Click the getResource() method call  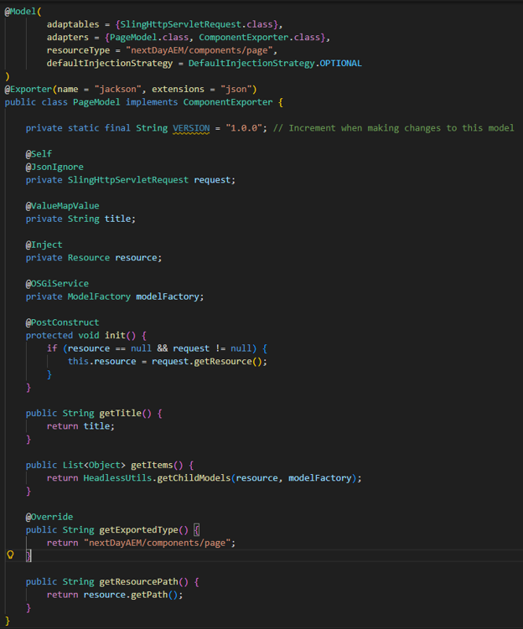point(228,362)
